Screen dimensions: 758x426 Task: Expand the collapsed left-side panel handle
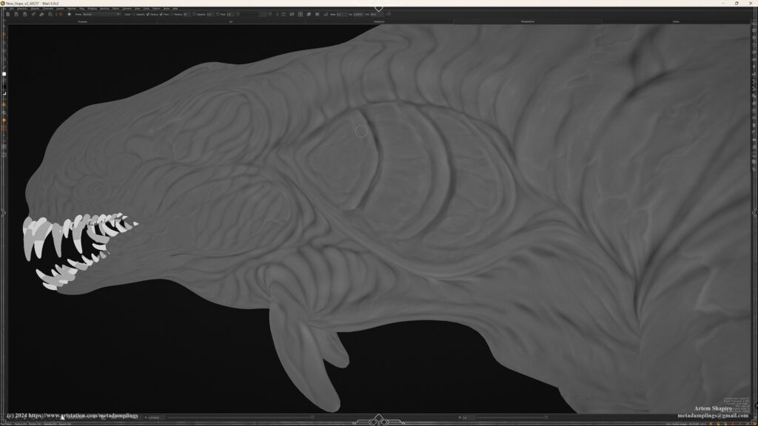tap(2, 213)
